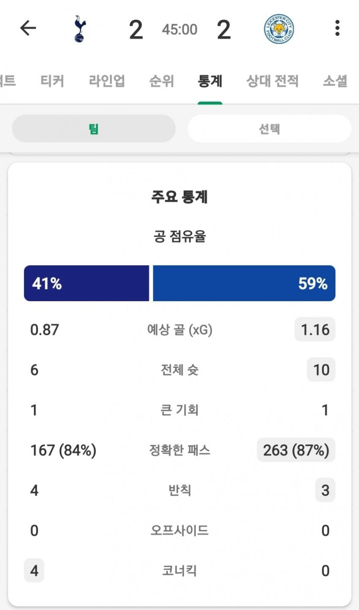Select the 팀 stats toggle
The height and width of the screenshot is (610, 359).
pyautogui.click(x=94, y=129)
